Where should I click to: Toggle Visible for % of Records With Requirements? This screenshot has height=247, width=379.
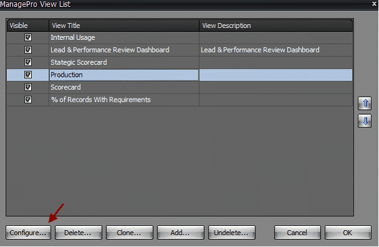(x=28, y=99)
